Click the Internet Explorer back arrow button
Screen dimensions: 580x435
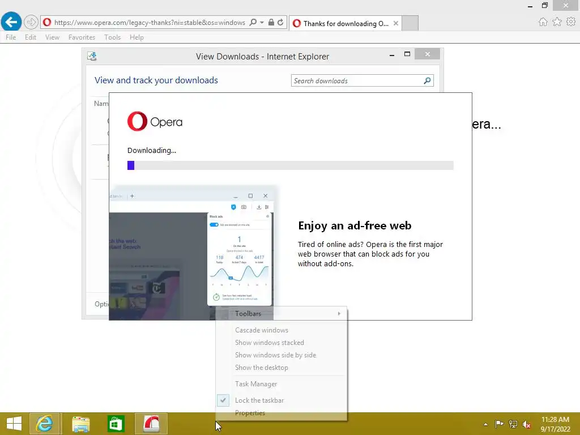click(x=11, y=22)
